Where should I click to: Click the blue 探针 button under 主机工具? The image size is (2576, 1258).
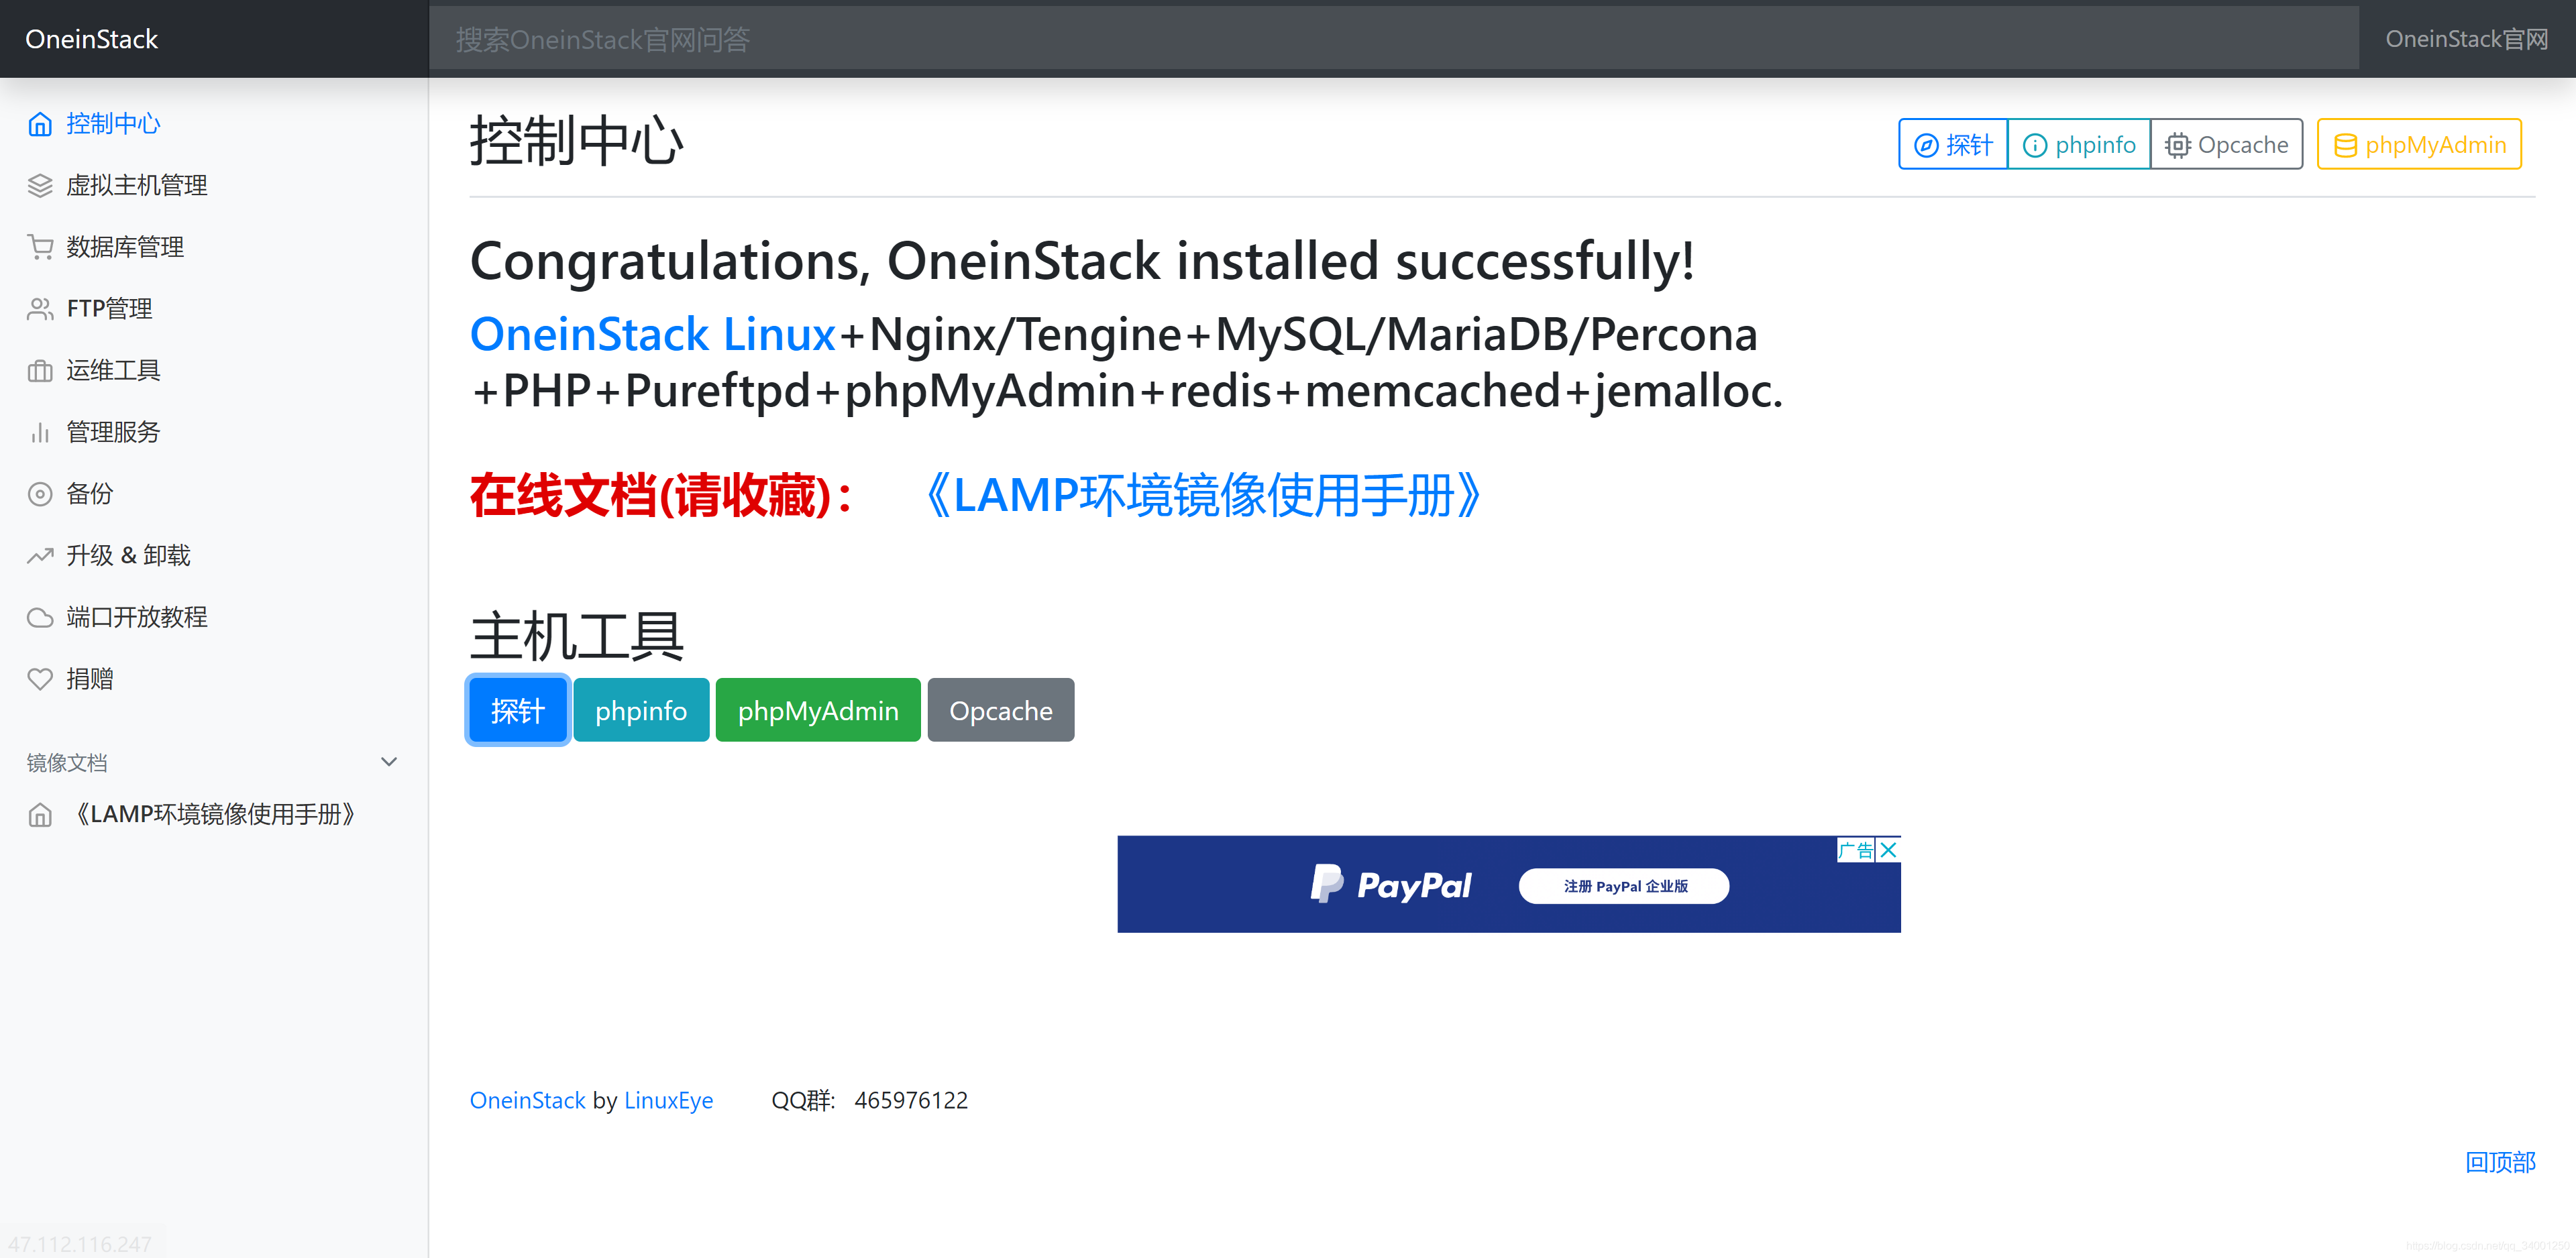[x=518, y=710]
